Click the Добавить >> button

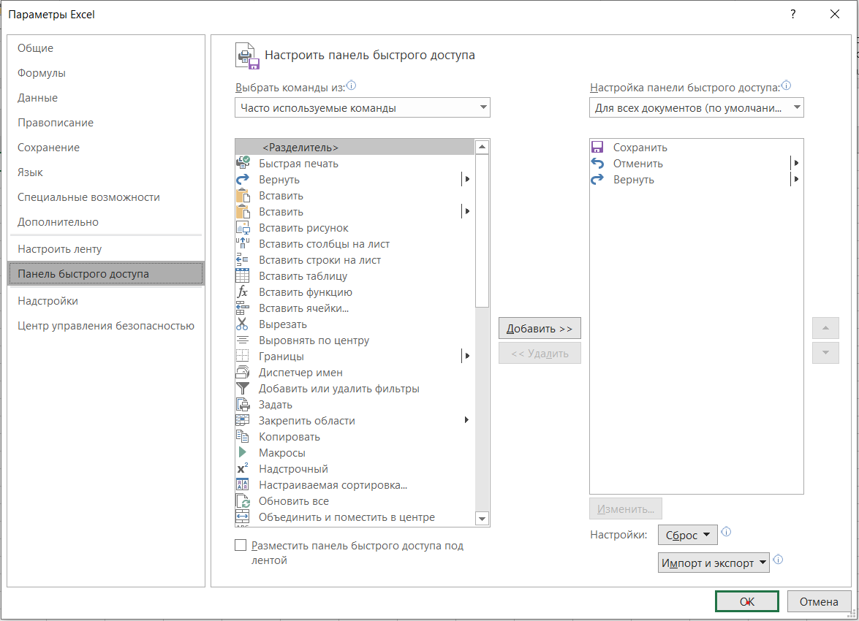pyautogui.click(x=540, y=329)
